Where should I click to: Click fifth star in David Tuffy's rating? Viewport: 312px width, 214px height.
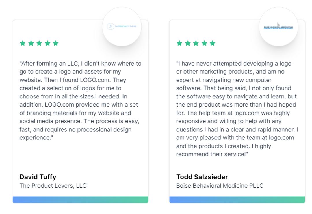(x=56, y=43)
